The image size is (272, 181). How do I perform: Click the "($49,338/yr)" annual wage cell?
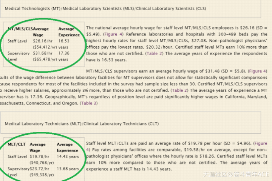point(42,175)
